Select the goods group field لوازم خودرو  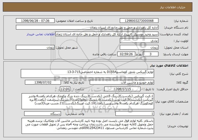(122, 82)
